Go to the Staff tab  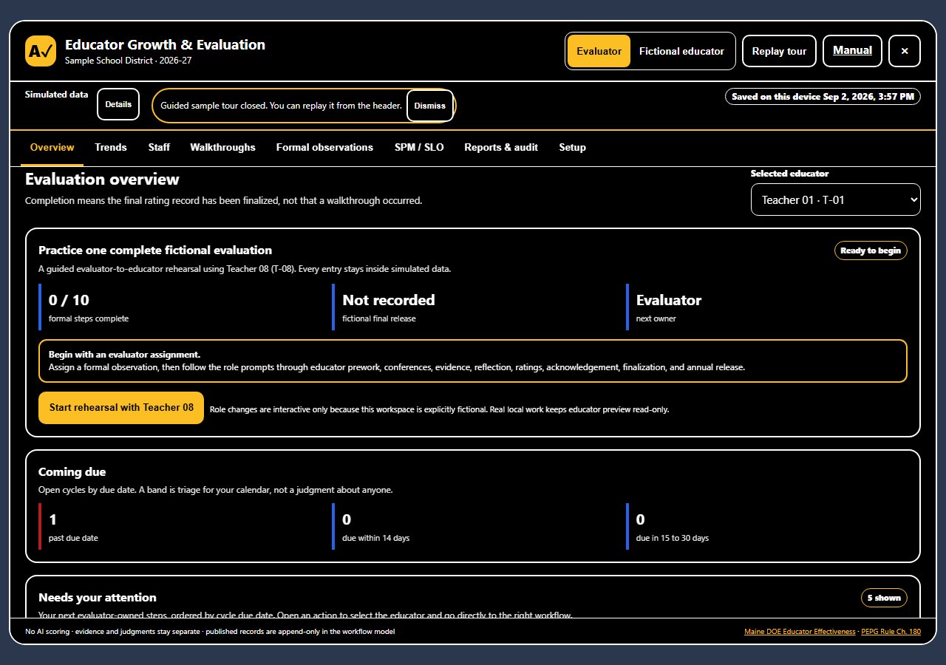pos(159,148)
